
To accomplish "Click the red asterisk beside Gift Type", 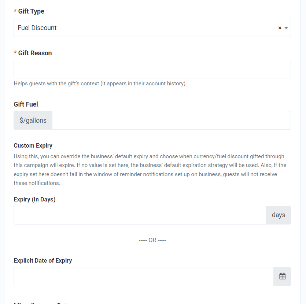I will (x=15, y=11).
